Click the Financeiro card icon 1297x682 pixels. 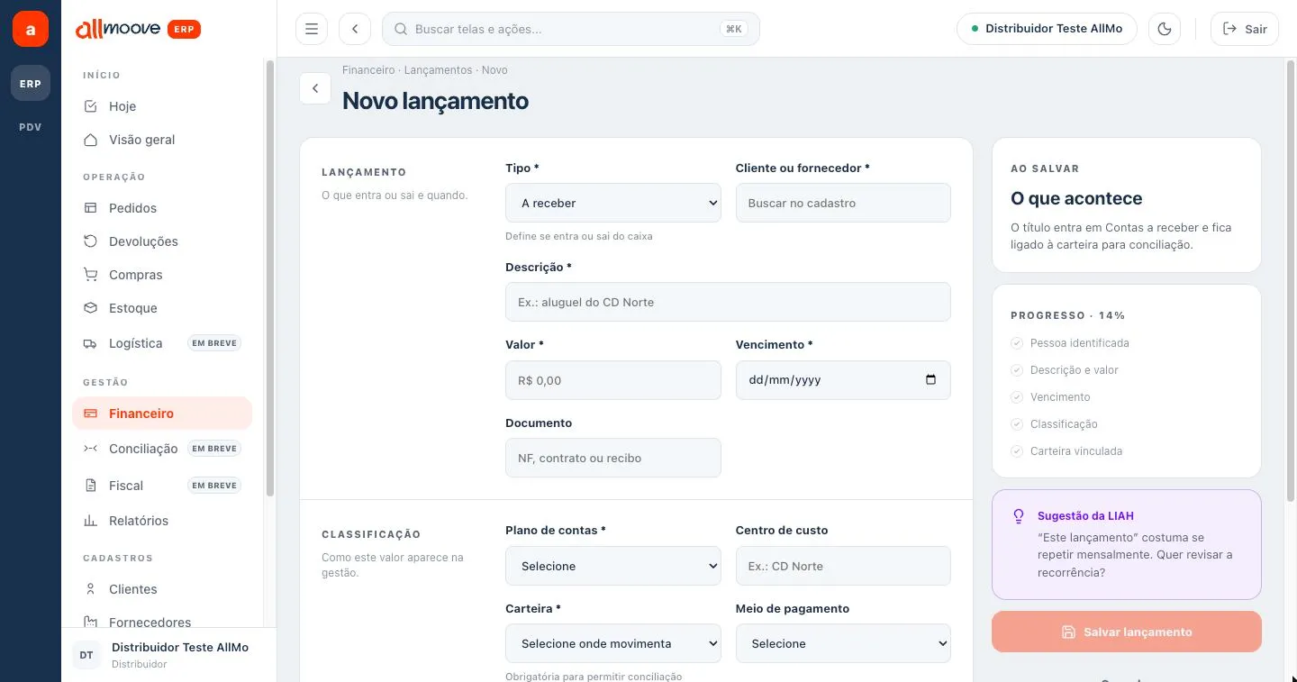[90, 414]
